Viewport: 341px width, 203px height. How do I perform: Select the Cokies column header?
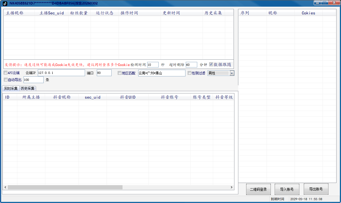pyautogui.click(x=309, y=13)
